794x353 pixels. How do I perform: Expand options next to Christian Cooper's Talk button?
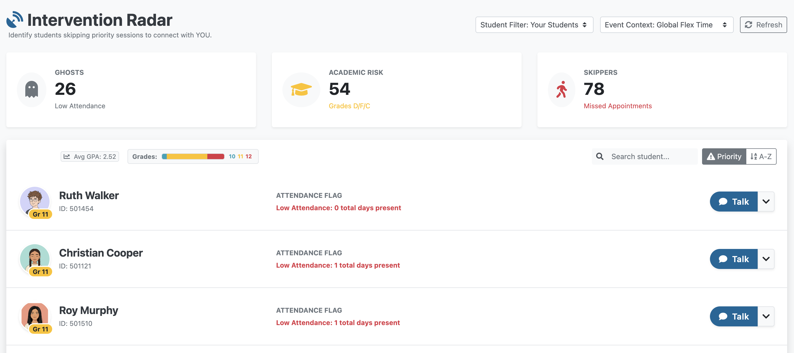point(766,259)
